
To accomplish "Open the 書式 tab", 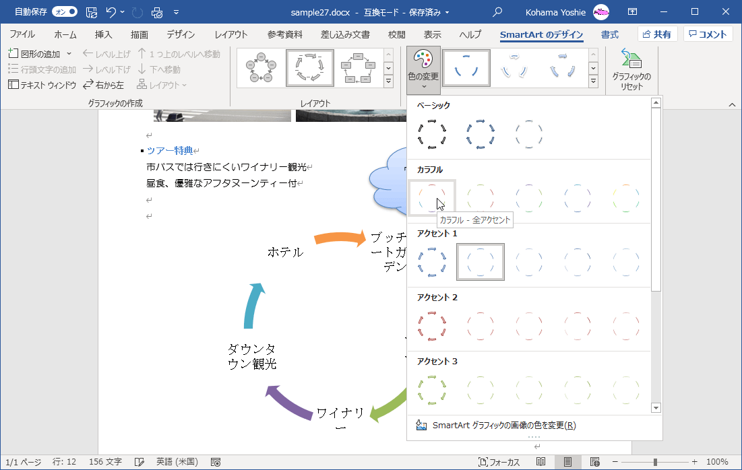I will click(609, 34).
